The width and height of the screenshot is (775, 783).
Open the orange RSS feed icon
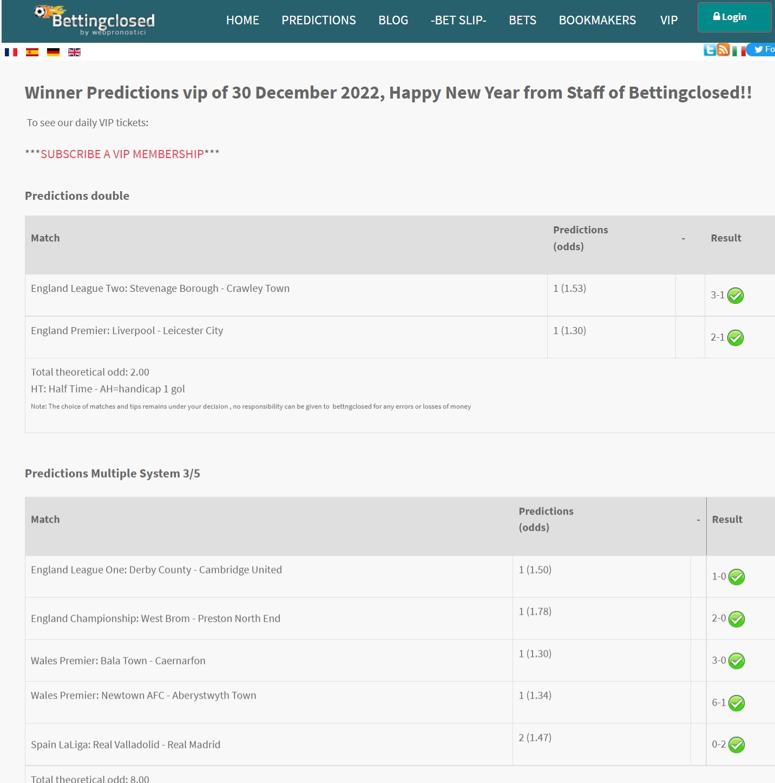pos(724,50)
